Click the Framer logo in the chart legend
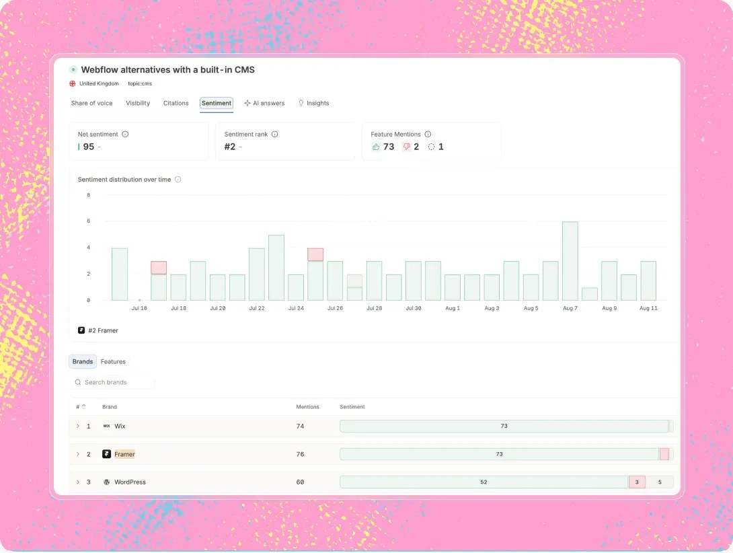The height and width of the screenshot is (553, 733). click(81, 330)
